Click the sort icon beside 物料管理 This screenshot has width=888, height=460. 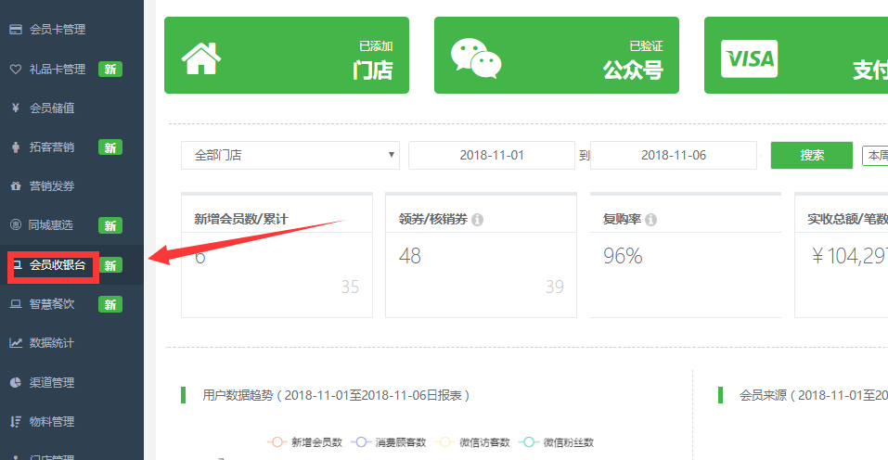pyautogui.click(x=16, y=422)
